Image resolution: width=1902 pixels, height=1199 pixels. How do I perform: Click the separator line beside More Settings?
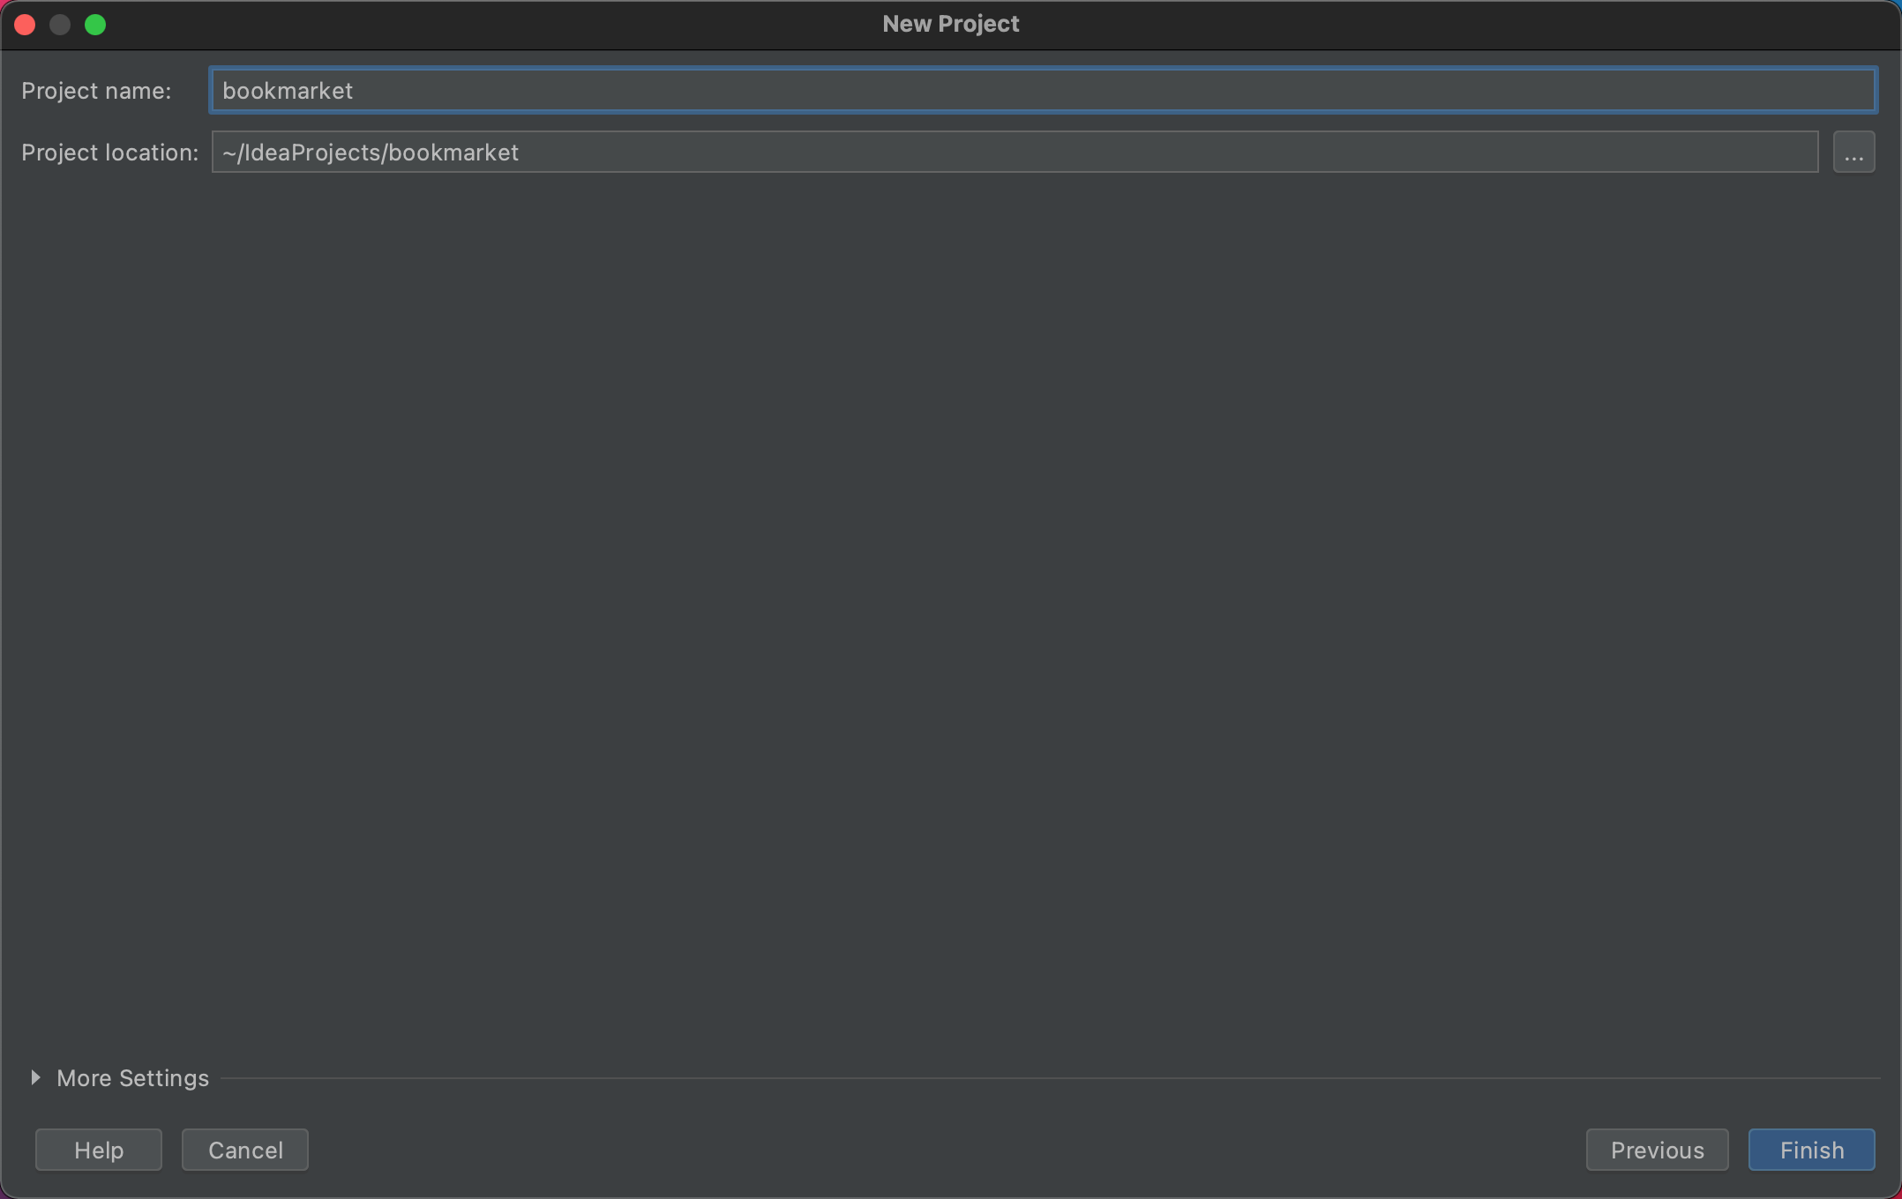tap(1050, 1077)
